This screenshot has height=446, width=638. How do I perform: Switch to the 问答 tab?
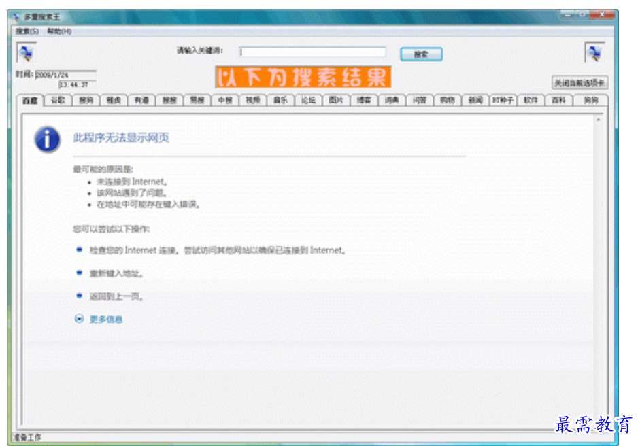(420, 100)
